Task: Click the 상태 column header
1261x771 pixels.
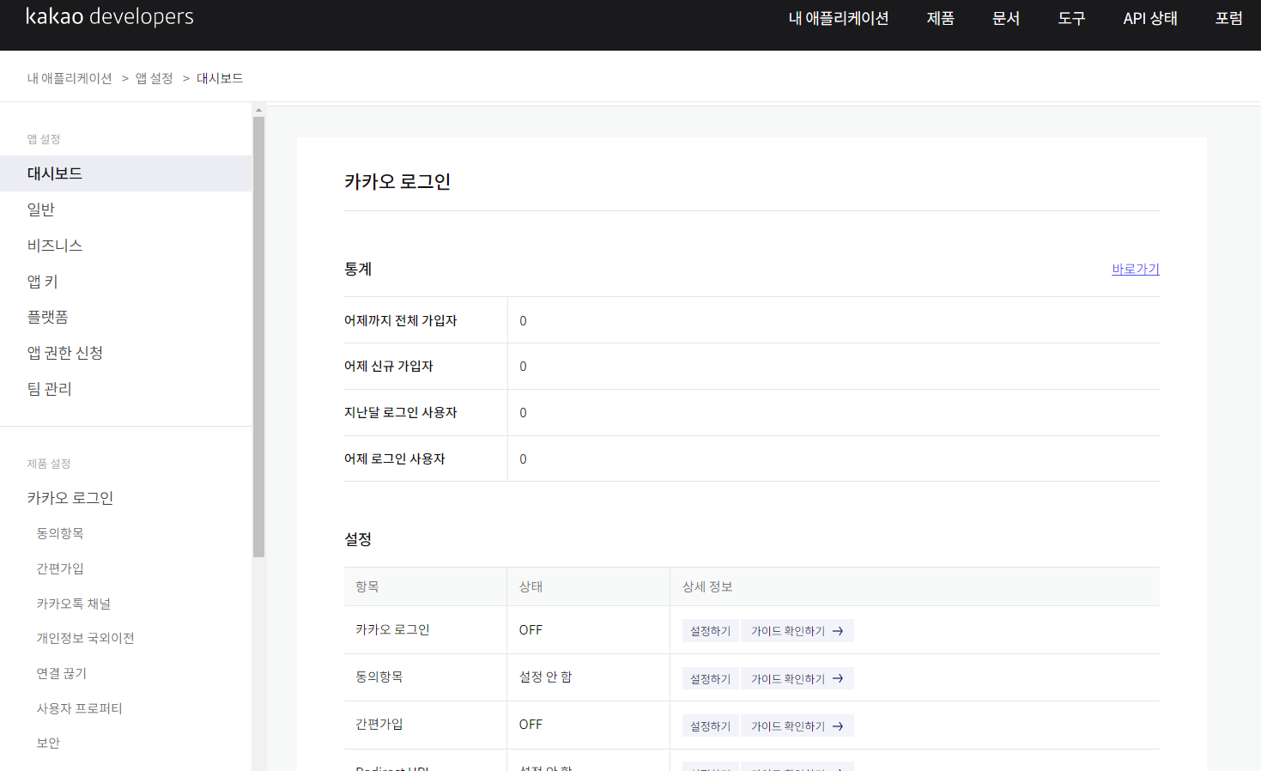Action: (530, 586)
